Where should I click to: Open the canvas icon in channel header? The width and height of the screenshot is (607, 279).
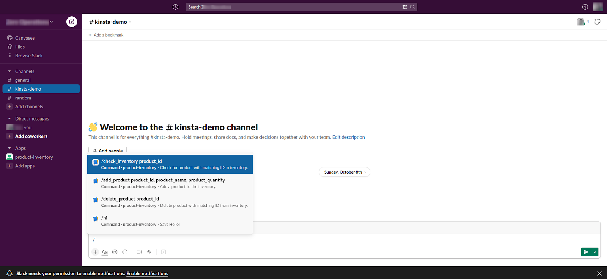pyautogui.click(x=598, y=22)
